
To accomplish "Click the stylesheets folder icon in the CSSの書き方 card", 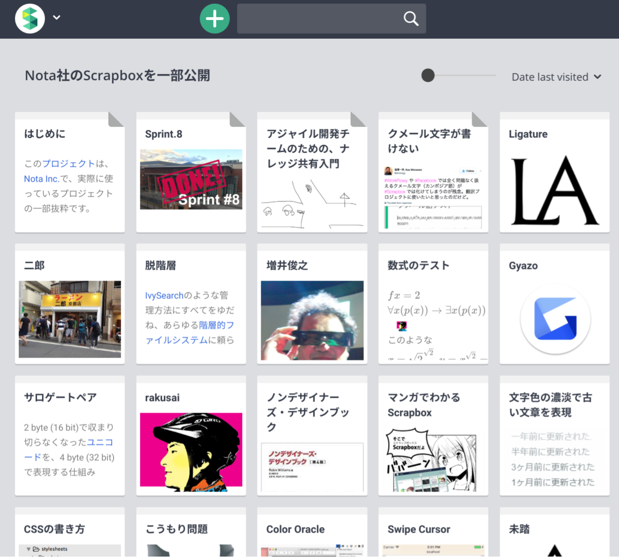I will [x=36, y=549].
